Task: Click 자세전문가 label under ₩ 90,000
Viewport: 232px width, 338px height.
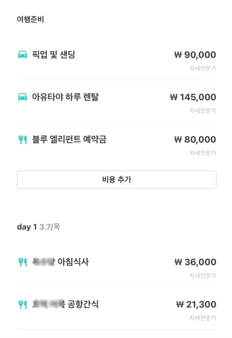Action: coord(203,68)
